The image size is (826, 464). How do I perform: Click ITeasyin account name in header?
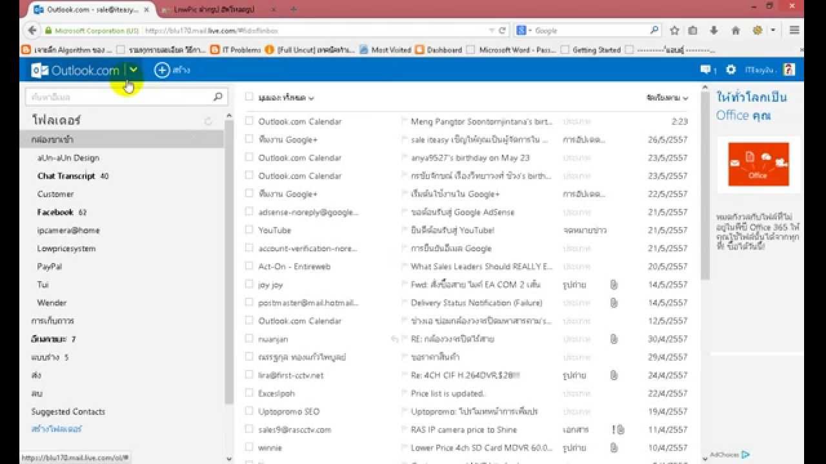point(760,70)
